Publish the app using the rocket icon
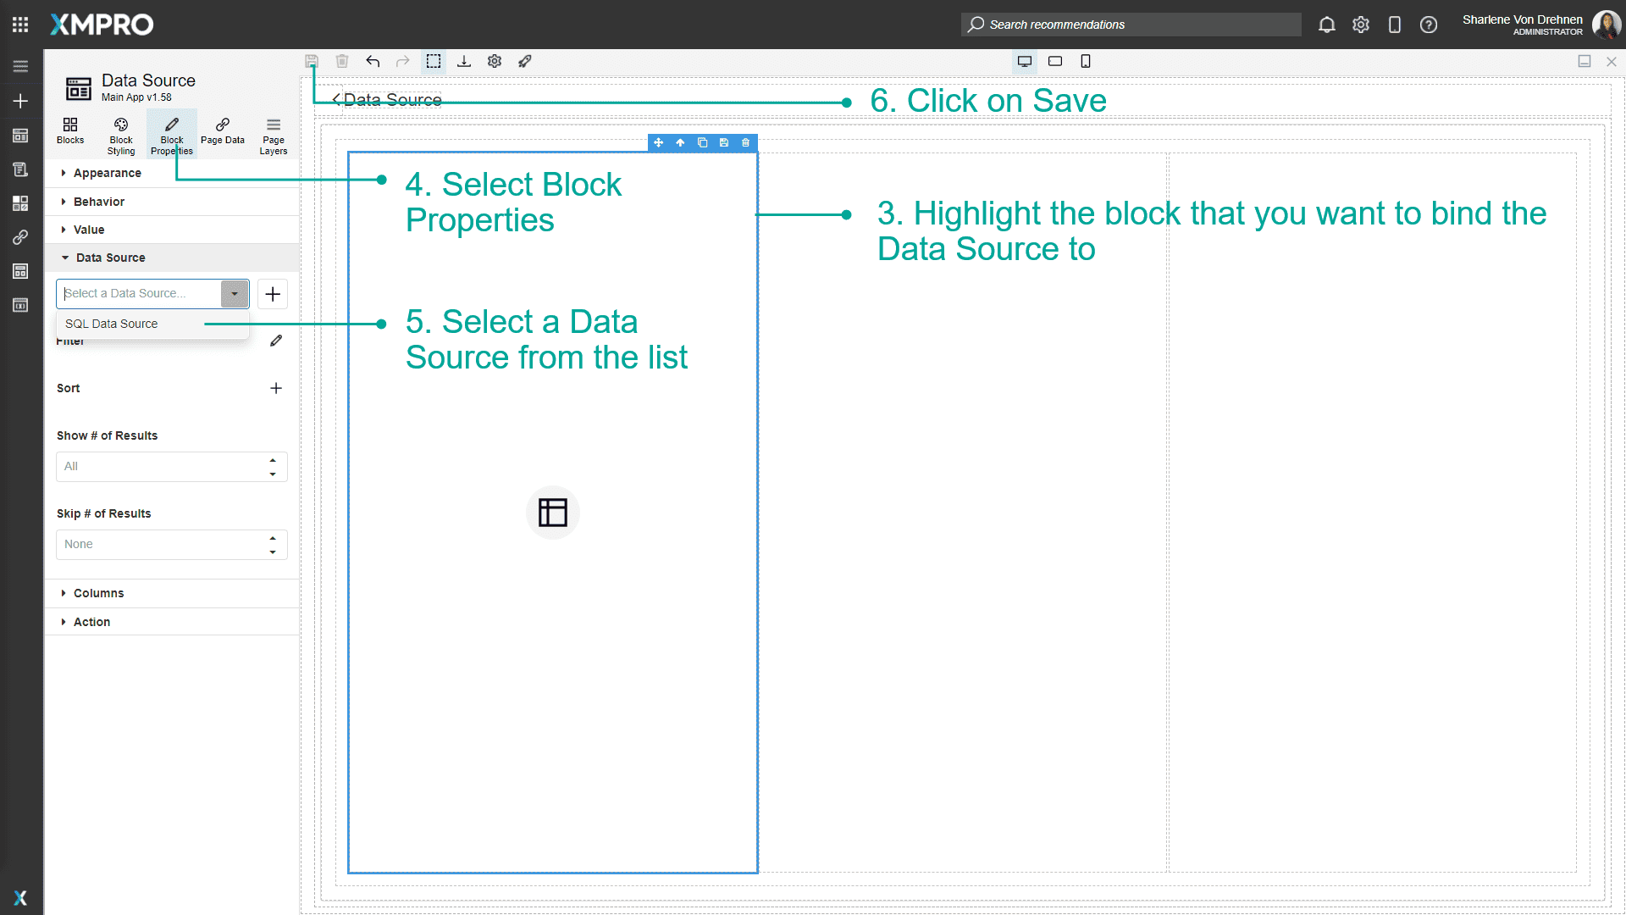 click(525, 61)
